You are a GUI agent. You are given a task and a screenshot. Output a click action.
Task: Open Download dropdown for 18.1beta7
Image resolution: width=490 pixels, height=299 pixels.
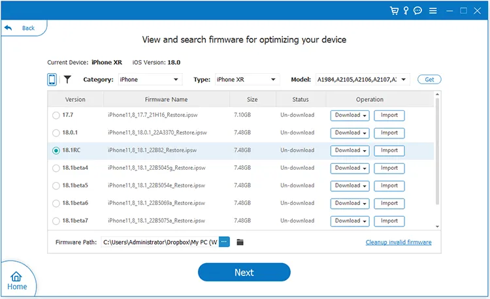(350, 221)
